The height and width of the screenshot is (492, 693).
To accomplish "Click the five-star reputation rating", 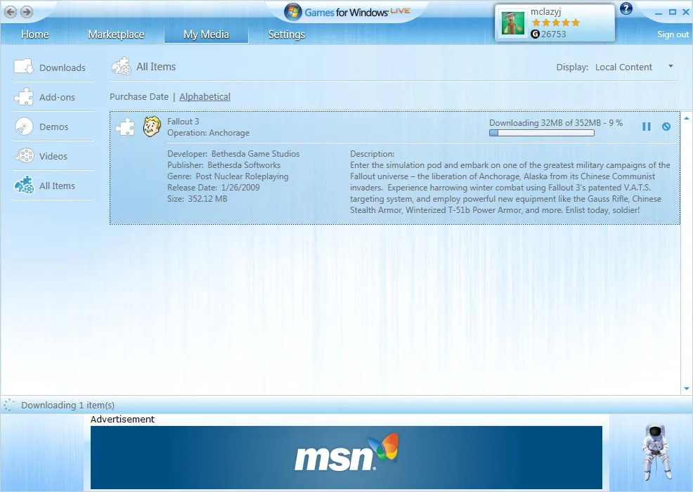I will click(555, 22).
